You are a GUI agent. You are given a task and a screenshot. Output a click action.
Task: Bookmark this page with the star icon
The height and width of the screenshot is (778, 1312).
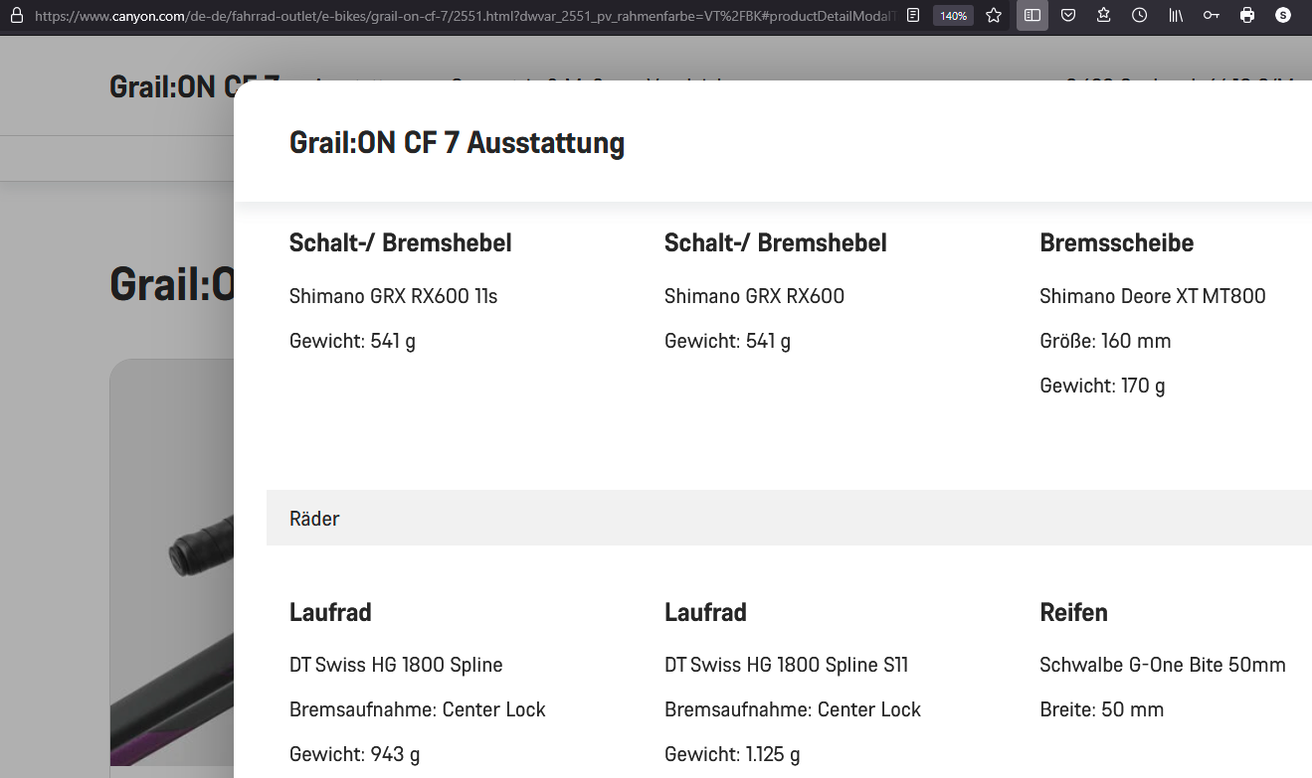tap(994, 16)
